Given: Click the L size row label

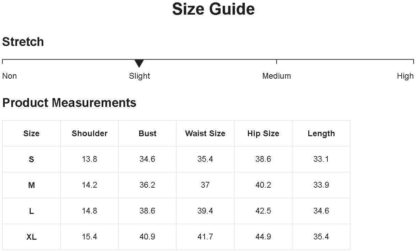Looking at the screenshot, I should coord(31,211).
